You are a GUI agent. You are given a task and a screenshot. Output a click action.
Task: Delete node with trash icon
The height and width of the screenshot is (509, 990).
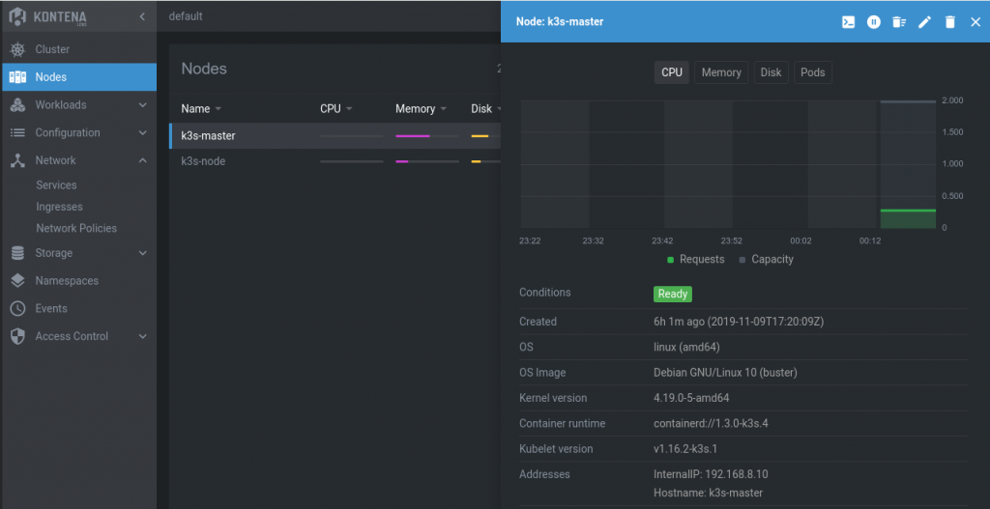point(950,22)
